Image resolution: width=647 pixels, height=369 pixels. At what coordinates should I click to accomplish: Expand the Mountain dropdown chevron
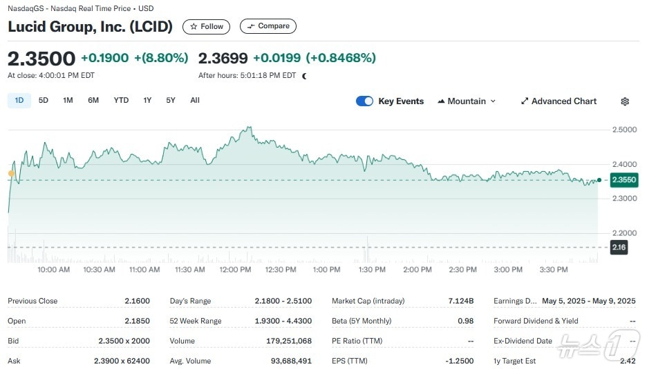pyautogui.click(x=493, y=101)
